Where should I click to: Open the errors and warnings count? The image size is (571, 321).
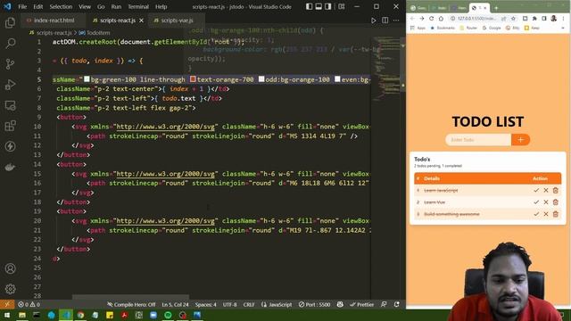tap(29, 304)
